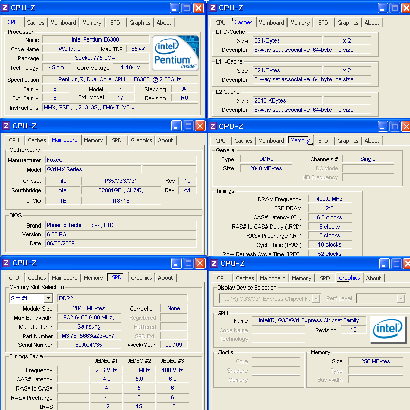Click the L1 D-Cache size '32 KBytes'
410x410 pixels.
click(x=288, y=40)
